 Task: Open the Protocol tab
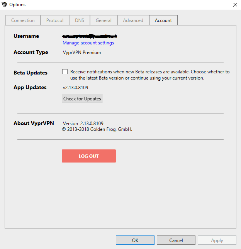pos(55,20)
